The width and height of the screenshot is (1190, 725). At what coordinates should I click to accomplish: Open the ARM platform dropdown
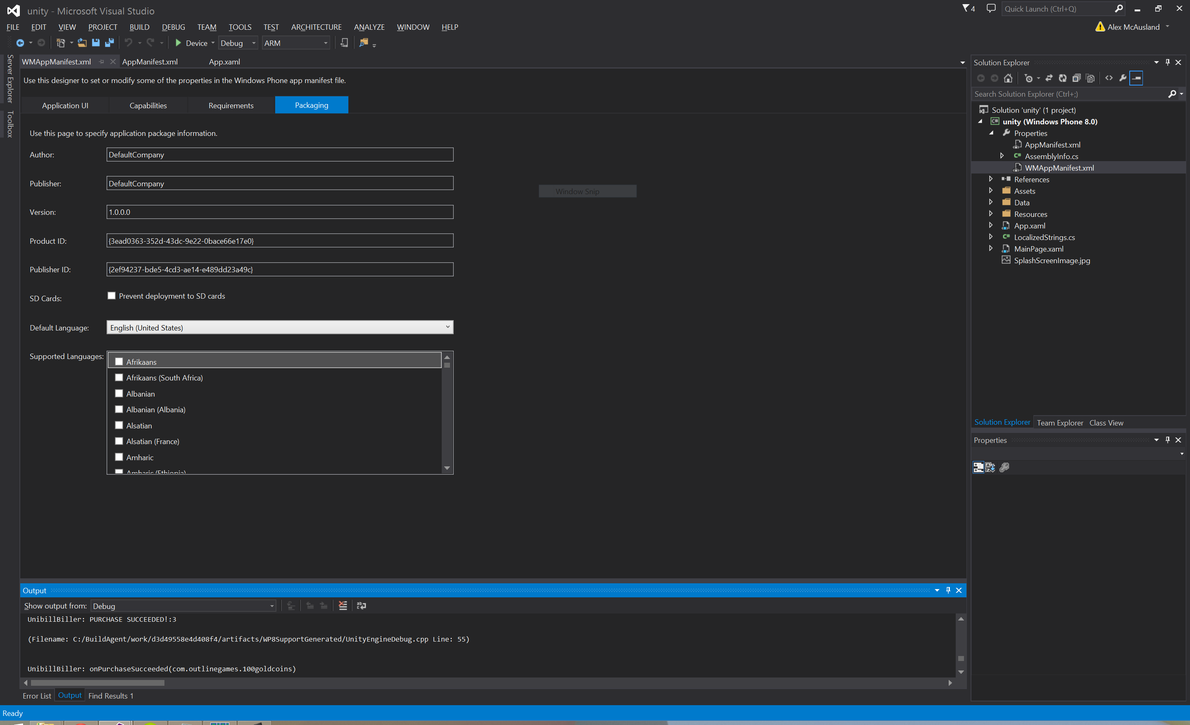[x=296, y=43]
